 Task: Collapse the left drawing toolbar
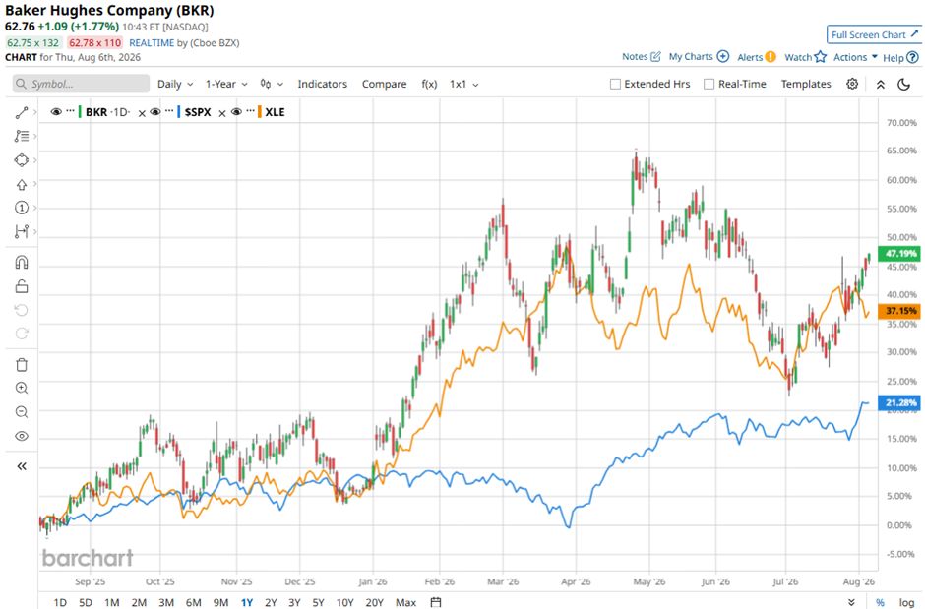(22, 467)
